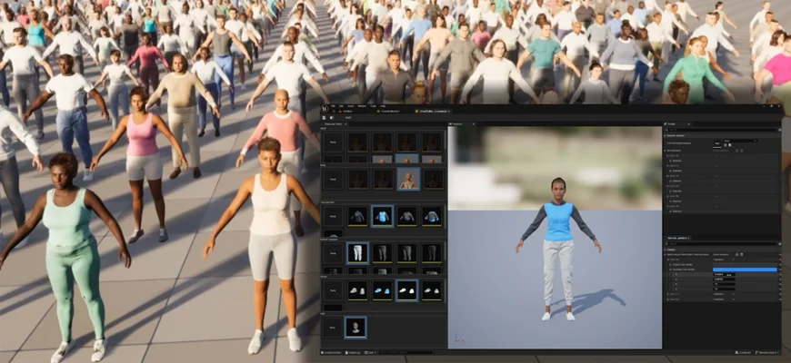
Task: Click the character model in the viewport
Action: pyautogui.click(x=558, y=249)
